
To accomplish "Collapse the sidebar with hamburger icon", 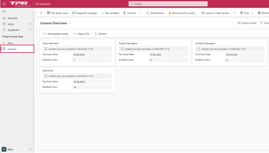I will pyautogui.click(x=4, y=12).
